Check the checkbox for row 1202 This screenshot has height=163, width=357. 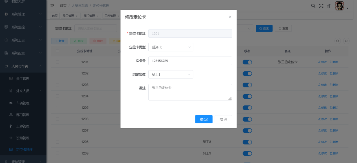pos(57,73)
